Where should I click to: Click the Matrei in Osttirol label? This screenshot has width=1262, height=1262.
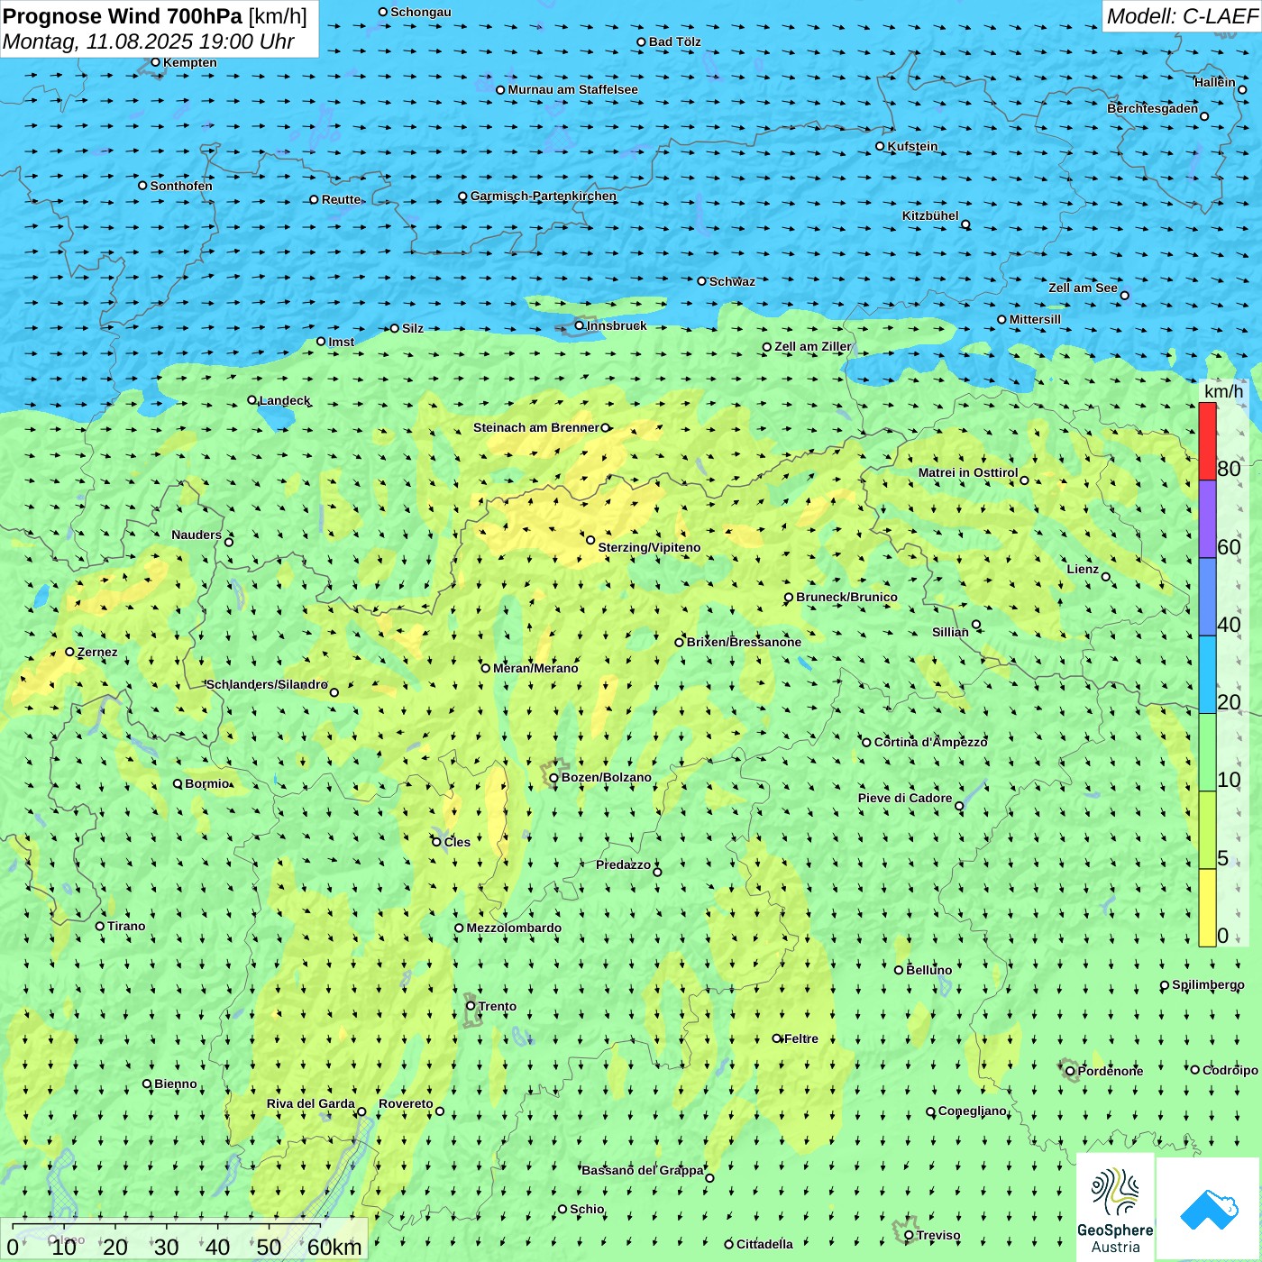(x=968, y=472)
